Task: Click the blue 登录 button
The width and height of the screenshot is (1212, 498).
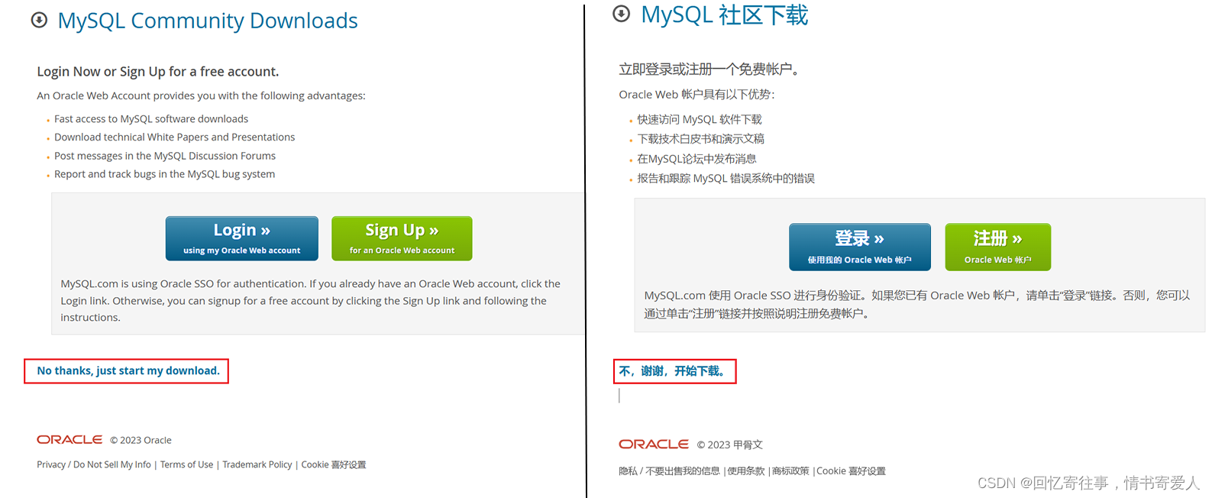Action: pyautogui.click(x=860, y=247)
